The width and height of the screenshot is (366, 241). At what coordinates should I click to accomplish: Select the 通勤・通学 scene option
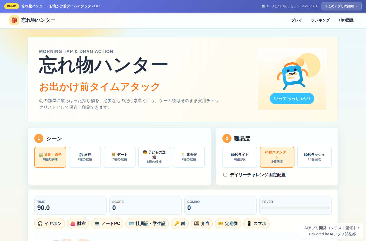tap(50, 157)
